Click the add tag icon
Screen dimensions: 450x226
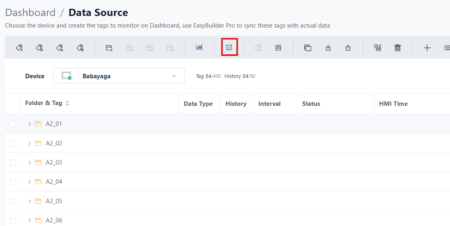[19, 48]
